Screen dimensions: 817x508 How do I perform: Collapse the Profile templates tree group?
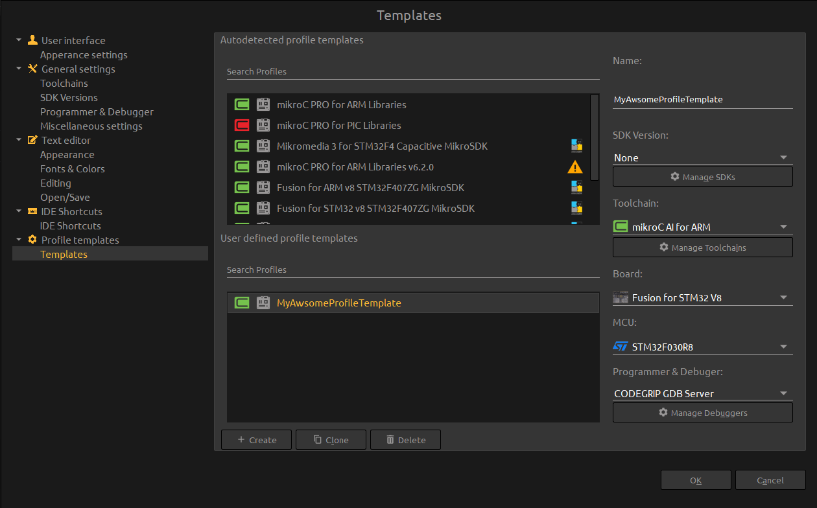[x=19, y=240]
